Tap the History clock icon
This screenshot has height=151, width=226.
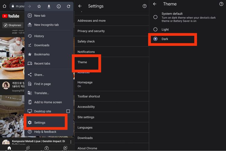[30, 36]
